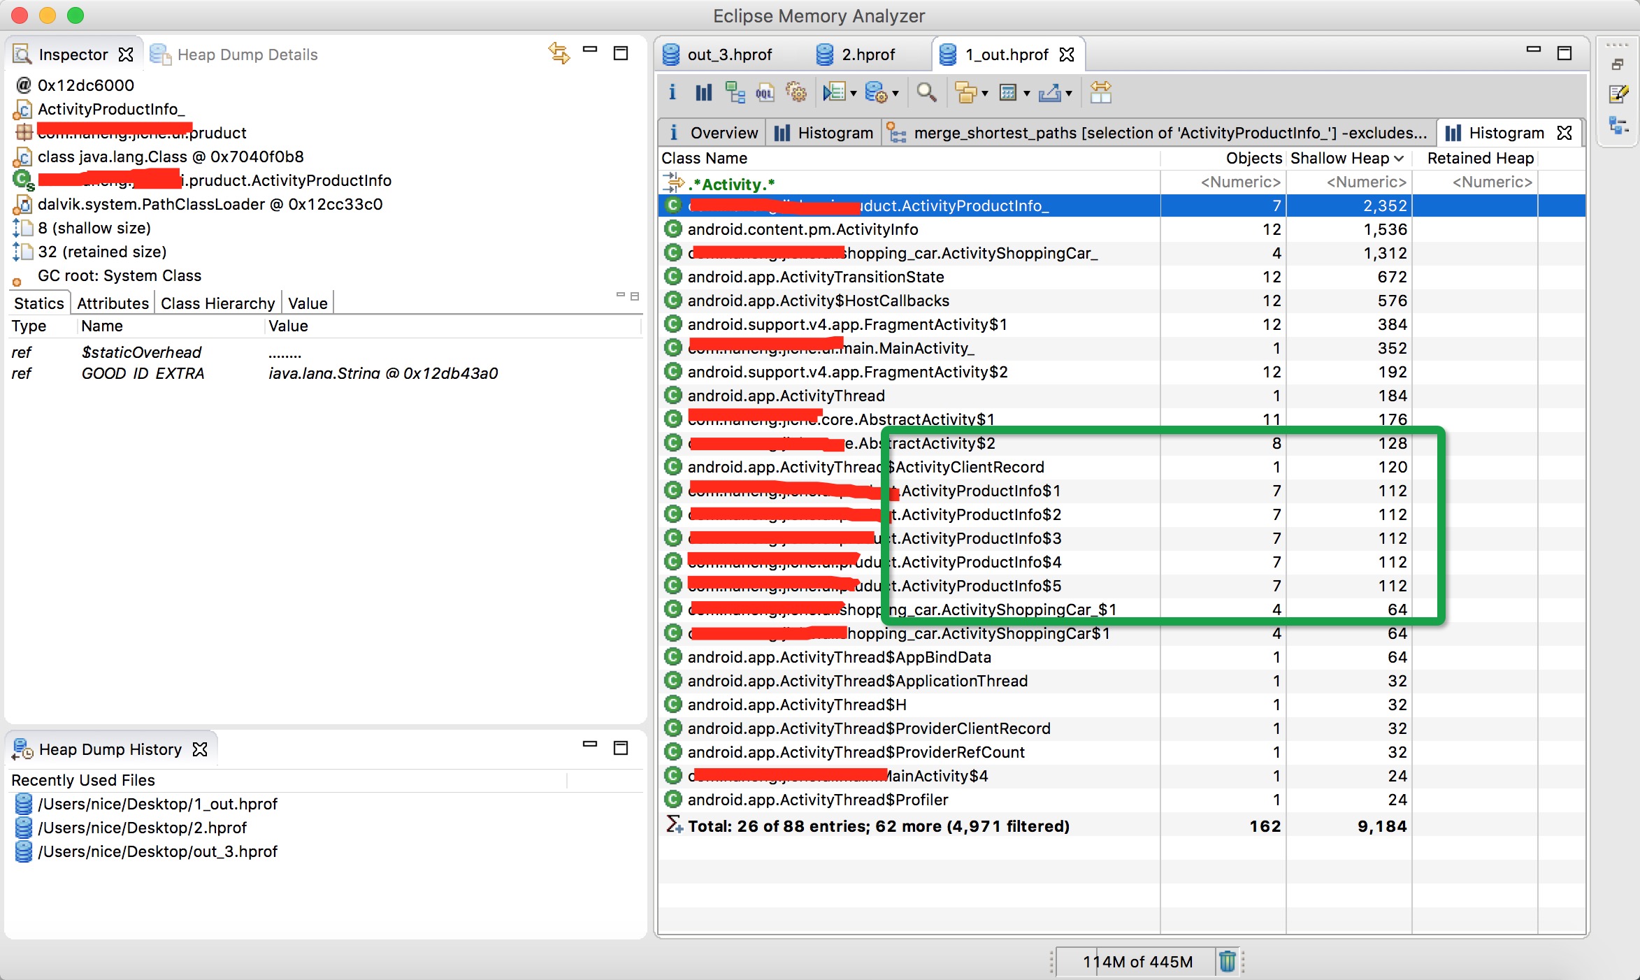Open /Users/nice/Desktop/2.hprof from recent files
This screenshot has height=980, width=1640.
pos(143,828)
